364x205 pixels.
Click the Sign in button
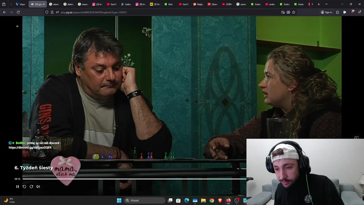326,12
